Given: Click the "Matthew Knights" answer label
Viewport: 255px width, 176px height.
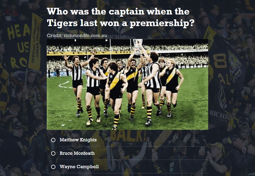Looking at the screenshot, I should [x=78, y=140].
